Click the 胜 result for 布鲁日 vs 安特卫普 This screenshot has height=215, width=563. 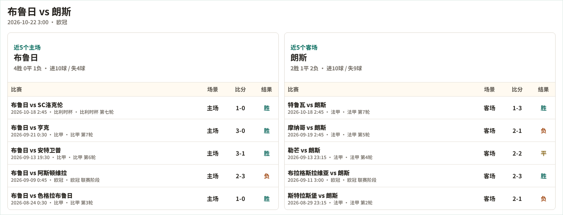tap(267, 153)
